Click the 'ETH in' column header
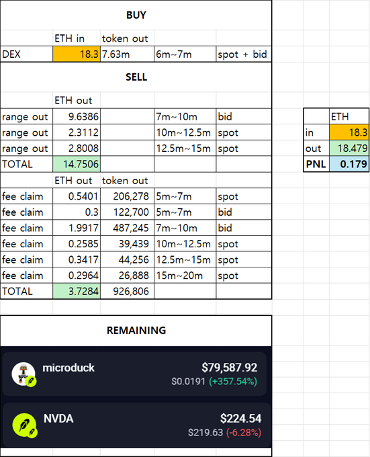 (x=77, y=38)
